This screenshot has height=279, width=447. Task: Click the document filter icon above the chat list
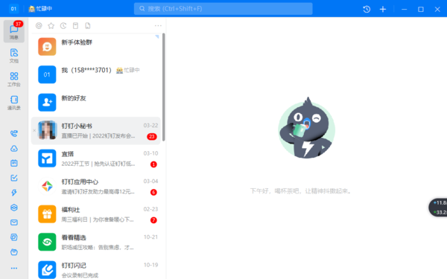(88, 25)
